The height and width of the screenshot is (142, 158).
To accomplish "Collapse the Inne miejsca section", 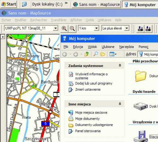I will coord(120,104).
